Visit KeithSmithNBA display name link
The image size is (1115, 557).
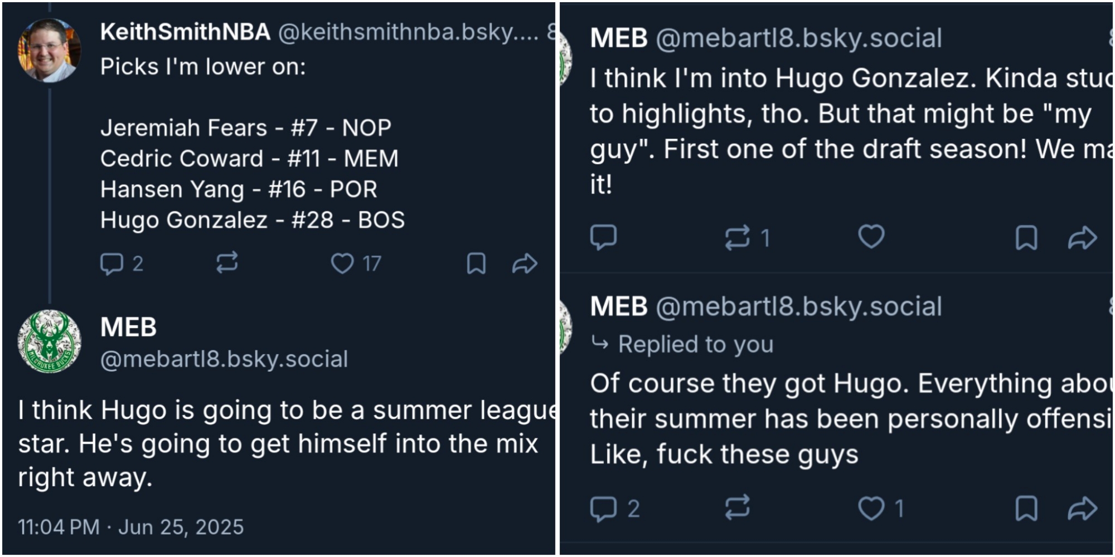pyautogui.click(x=185, y=32)
